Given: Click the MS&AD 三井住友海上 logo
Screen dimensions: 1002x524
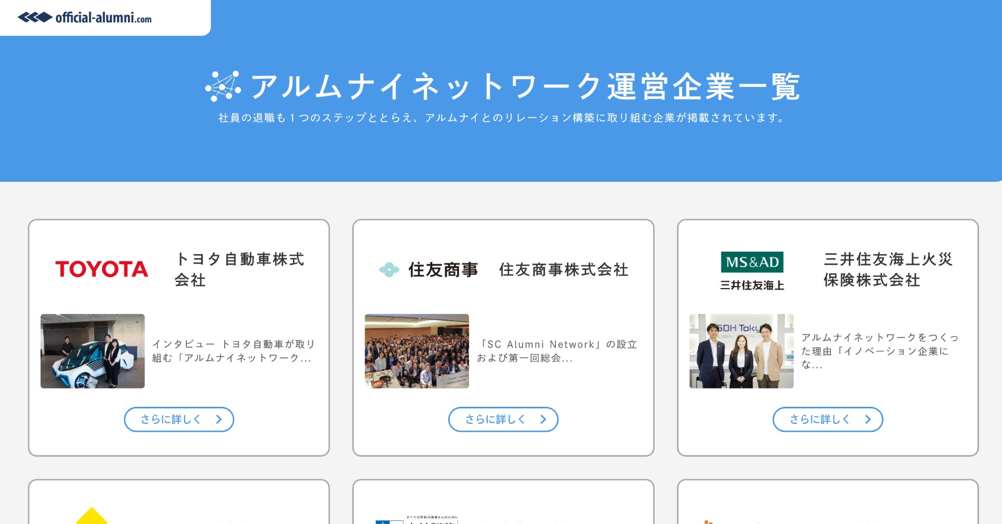Looking at the screenshot, I should point(752,271).
